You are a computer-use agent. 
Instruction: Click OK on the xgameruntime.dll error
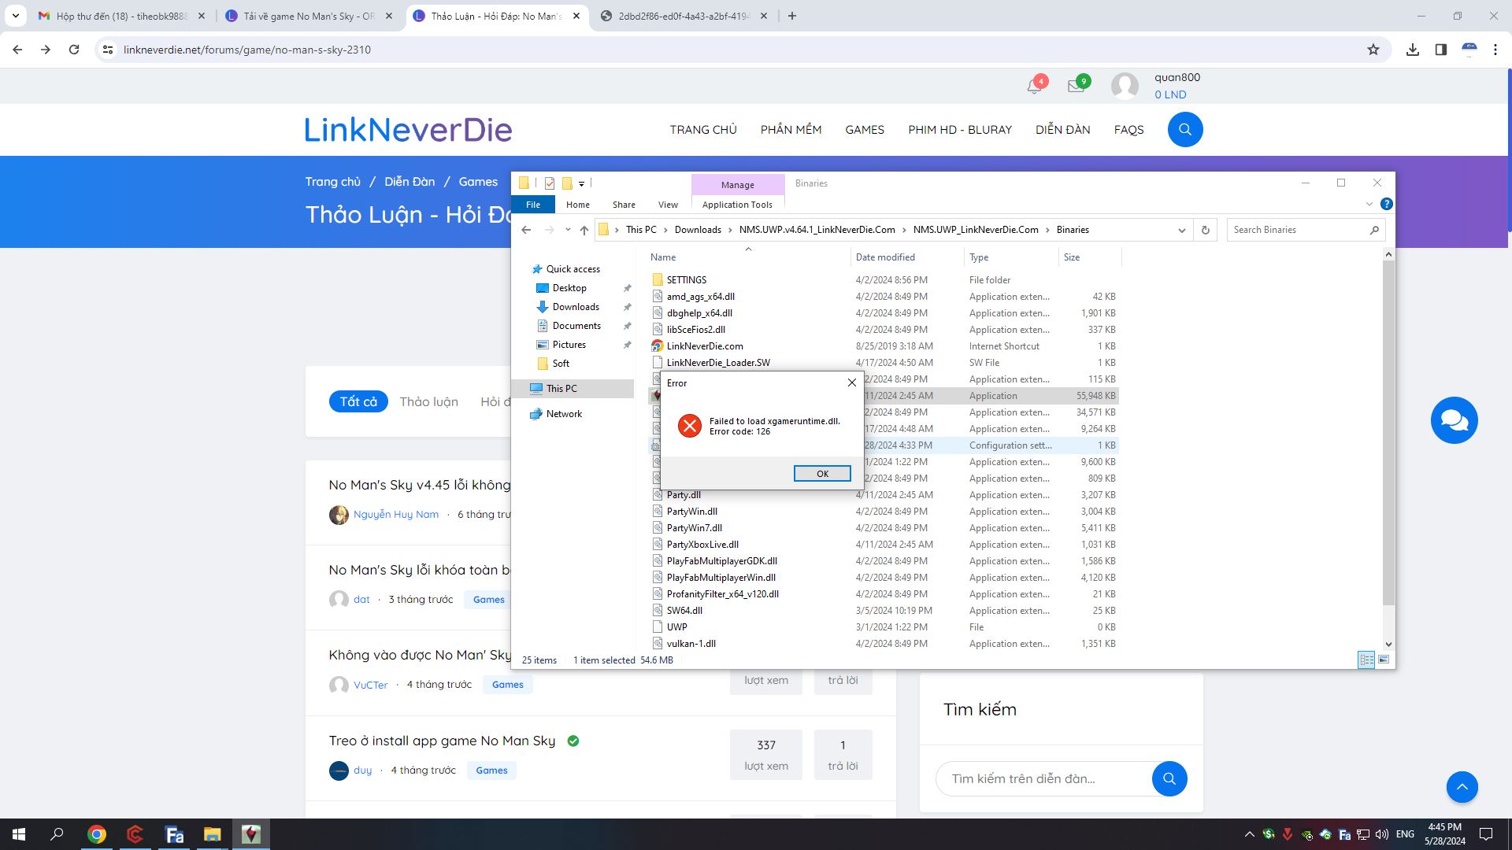pyautogui.click(x=822, y=473)
